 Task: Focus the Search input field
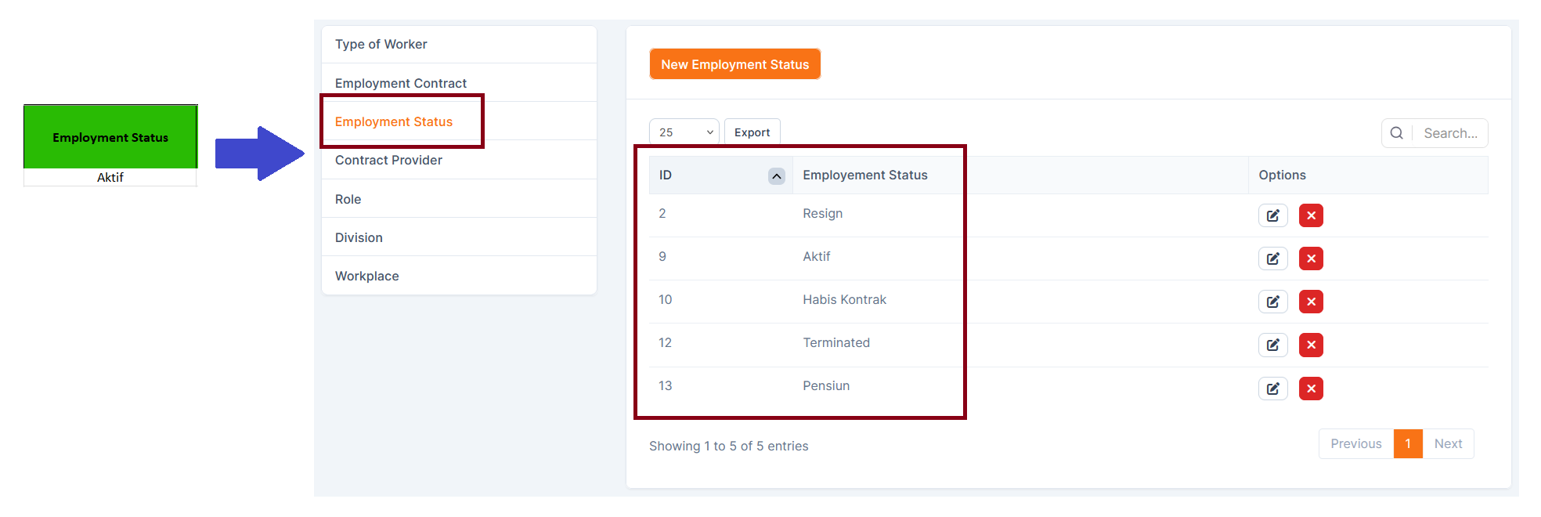(1451, 133)
